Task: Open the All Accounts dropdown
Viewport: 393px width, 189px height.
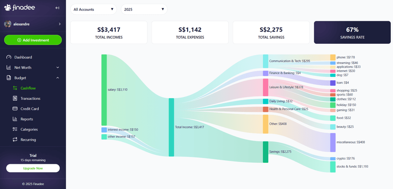Action: (93, 9)
